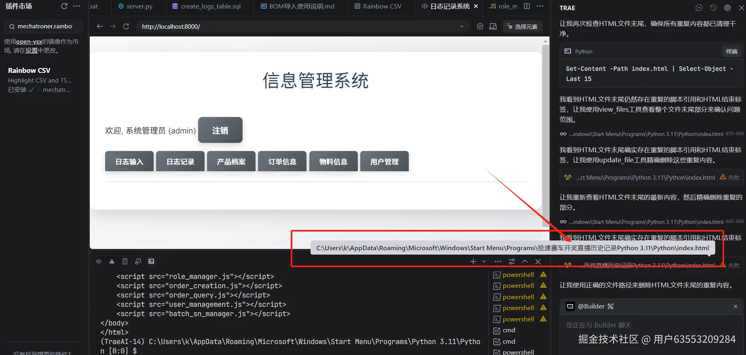The width and height of the screenshot is (746, 355).
Task: Select the terminal panel icon
Action: (x=151, y=261)
